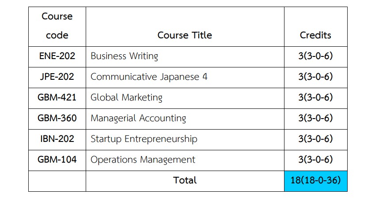Select the credits cell for Operations Management

315,160
